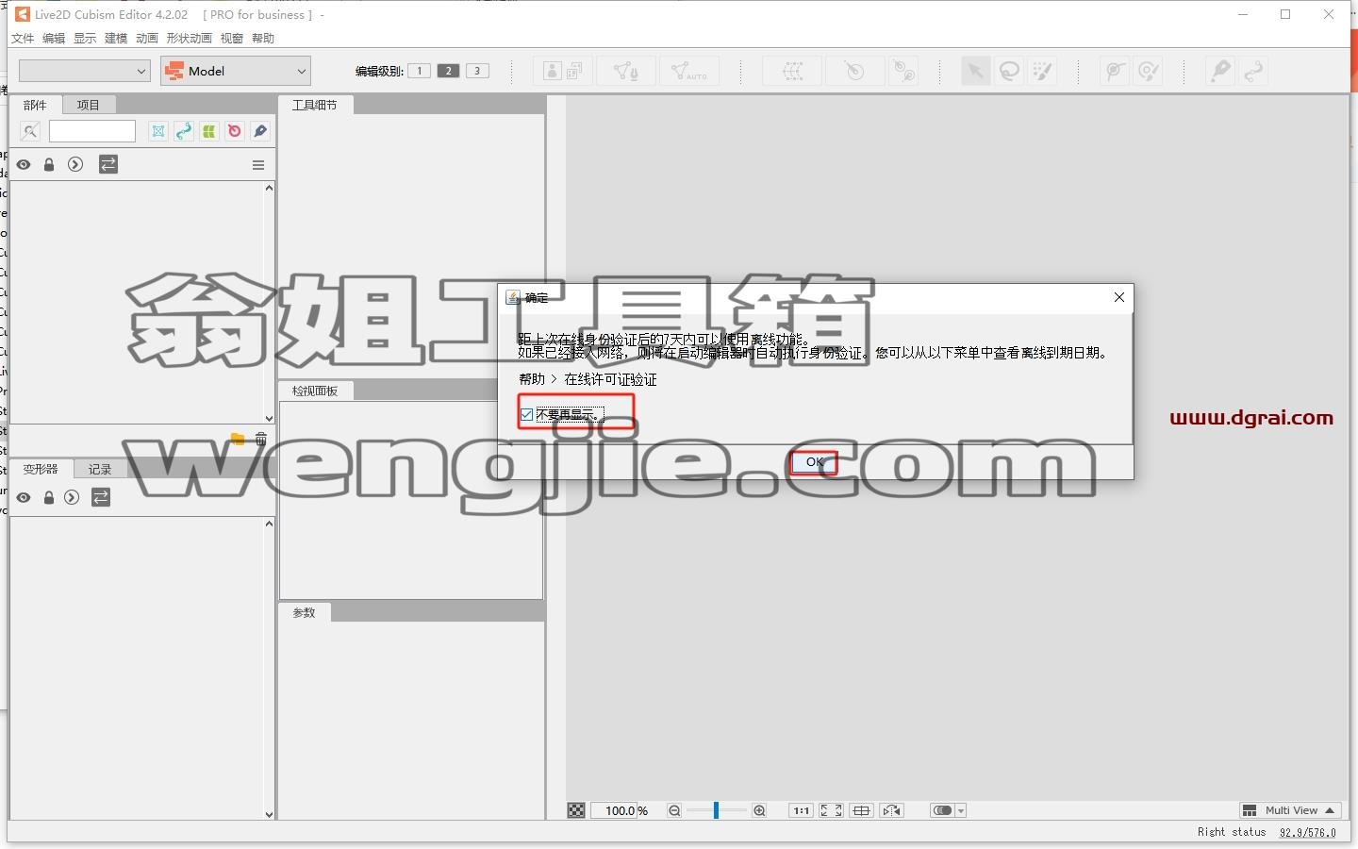
Task: Click the texture atlas edit toolbar icon
Action: point(563,71)
